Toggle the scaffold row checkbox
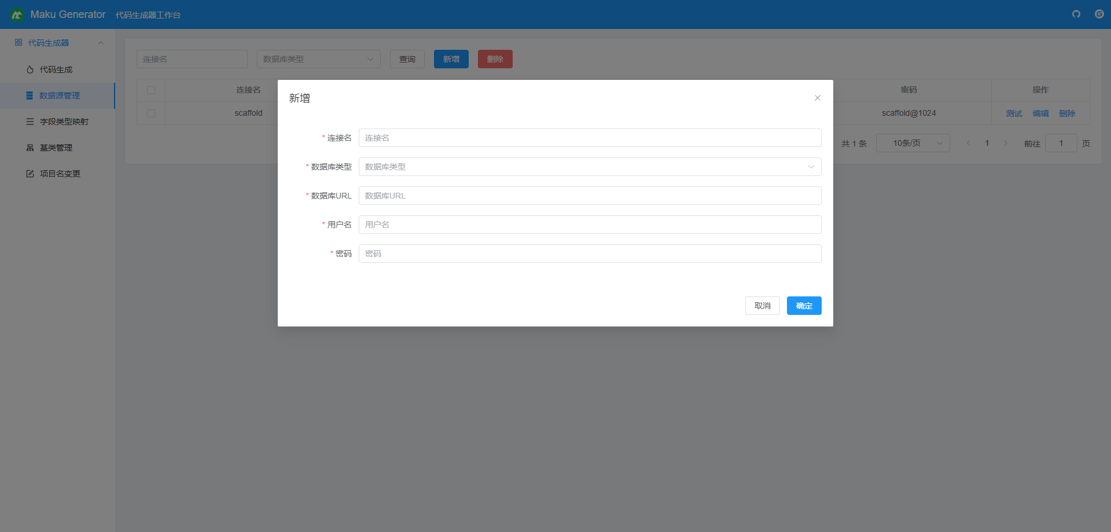1111x532 pixels. click(x=151, y=113)
